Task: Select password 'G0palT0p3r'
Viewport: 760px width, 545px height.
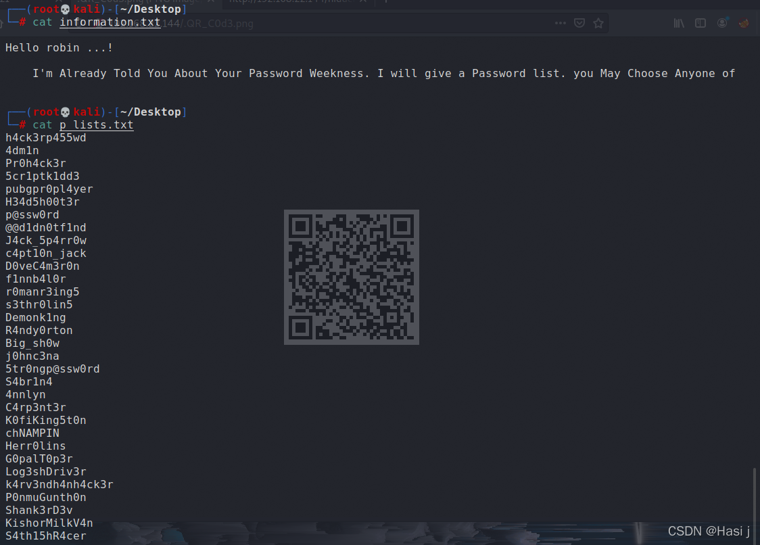Action: 39,459
